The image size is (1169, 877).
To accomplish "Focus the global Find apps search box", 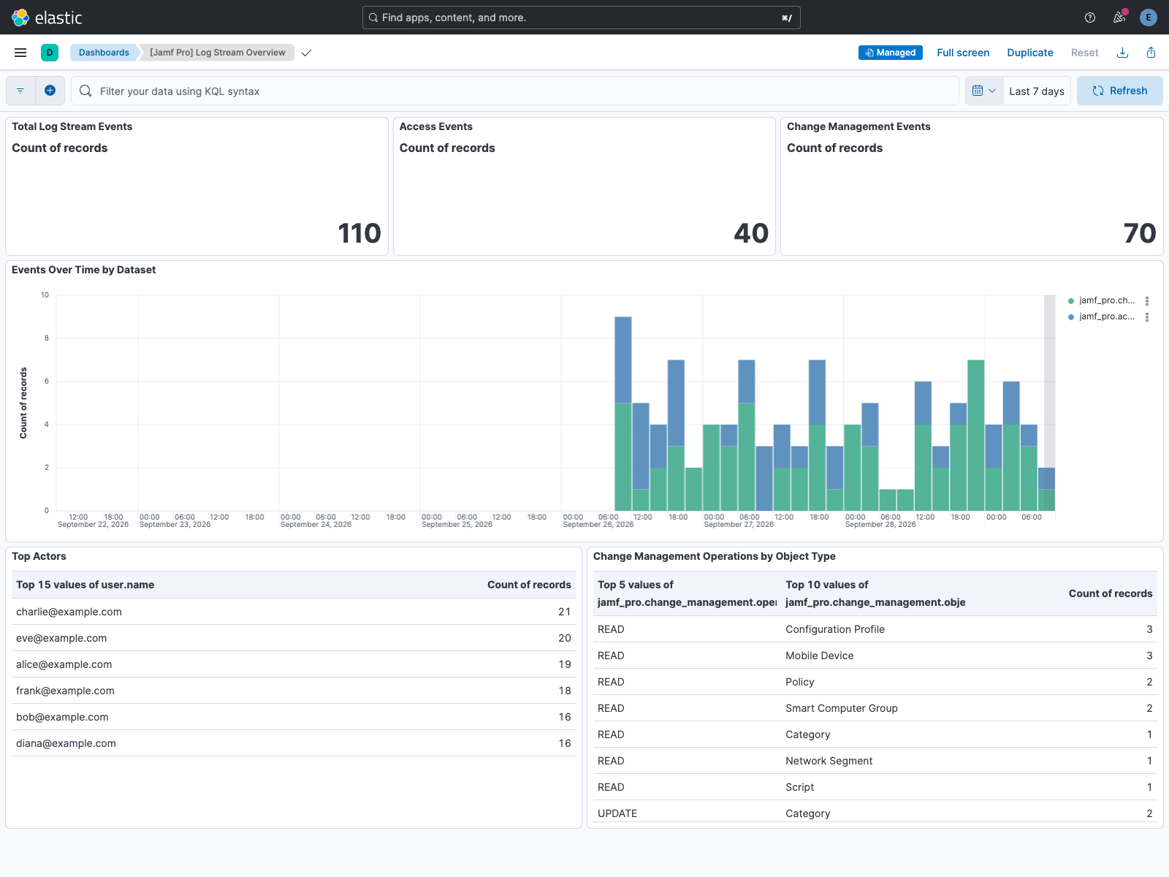I will click(582, 18).
